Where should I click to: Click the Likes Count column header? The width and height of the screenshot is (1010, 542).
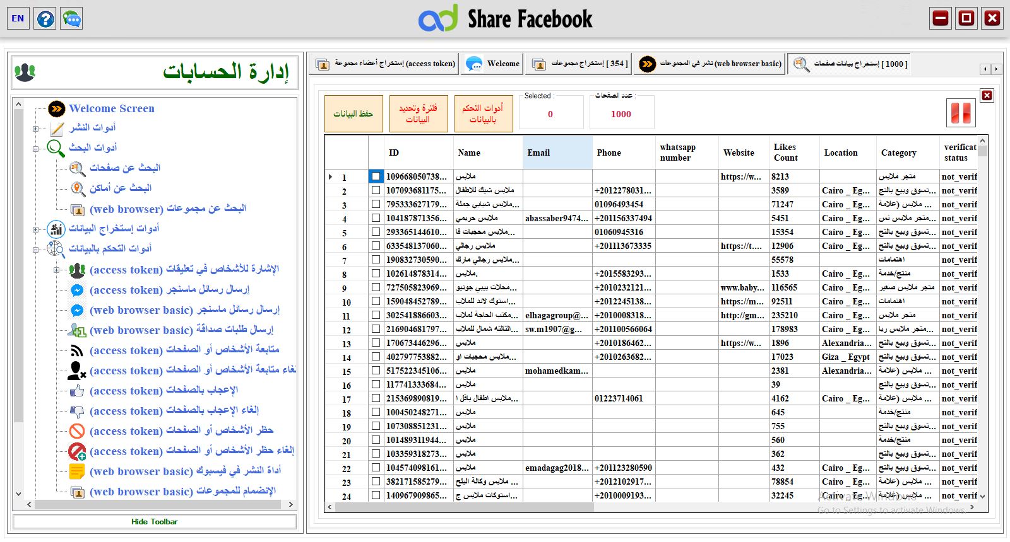click(794, 153)
